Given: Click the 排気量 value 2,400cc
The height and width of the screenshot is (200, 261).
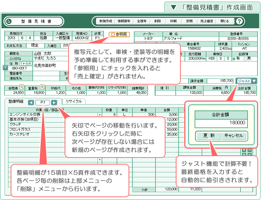Looking at the screenshot, I should [x=223, y=48].
